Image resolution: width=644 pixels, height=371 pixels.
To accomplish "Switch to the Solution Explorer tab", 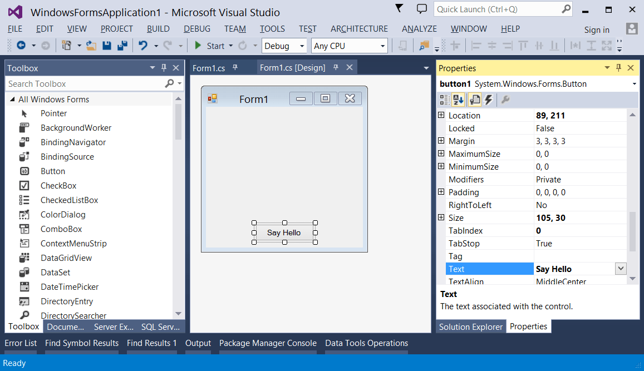I will click(x=471, y=327).
